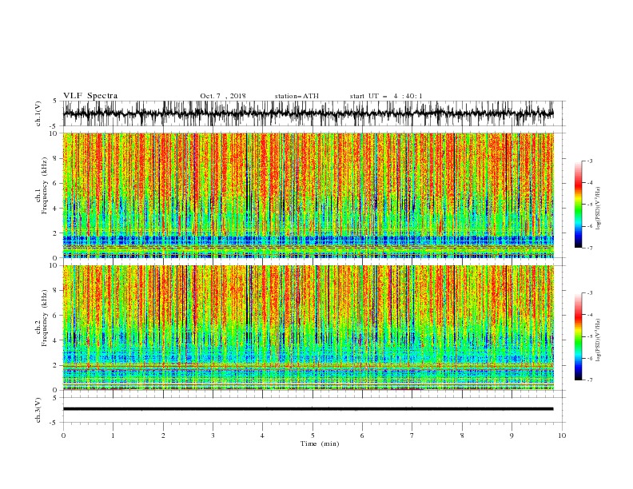Click the ch.1 'log(PSD)(V²/Hz)' label
The width and height of the screenshot is (633, 489).
pos(599,209)
